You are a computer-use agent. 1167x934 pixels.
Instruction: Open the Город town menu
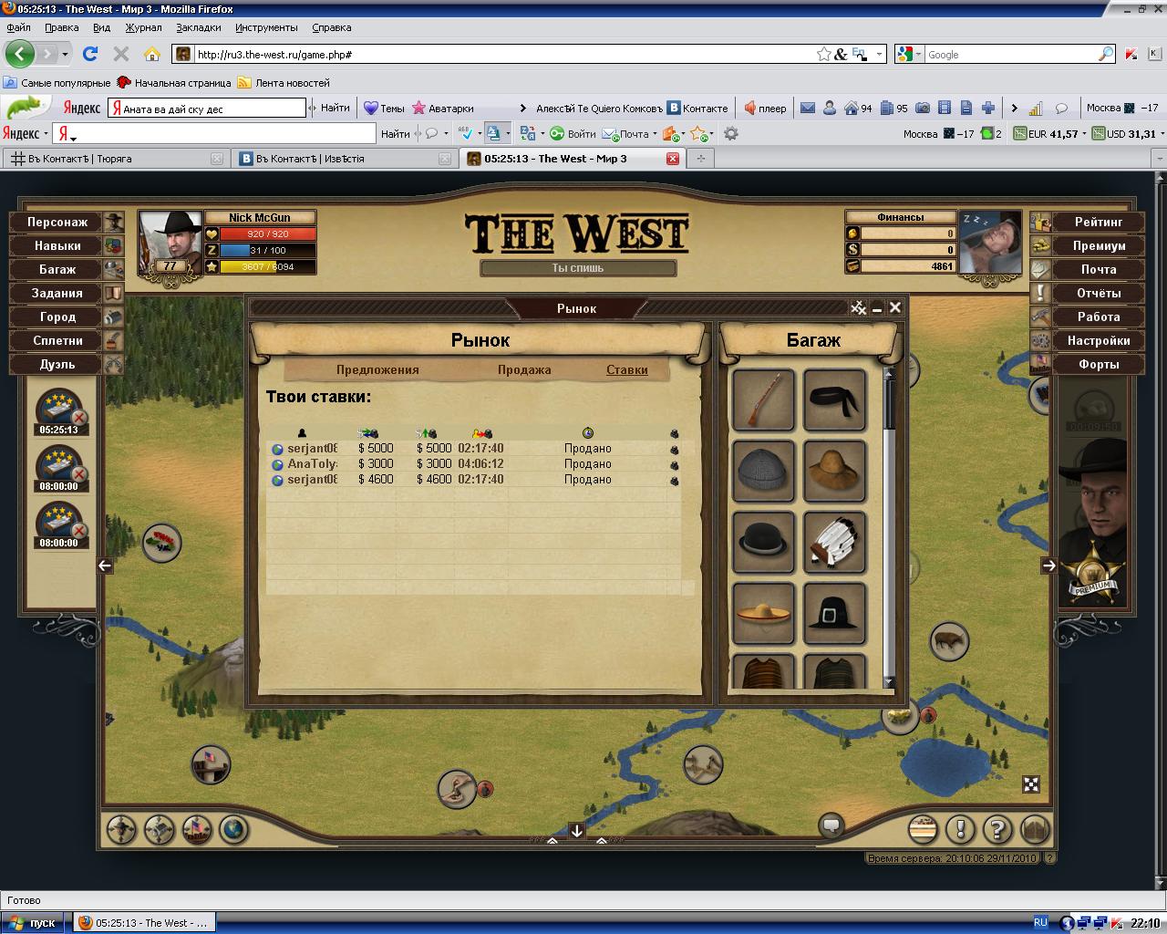pyautogui.click(x=57, y=317)
